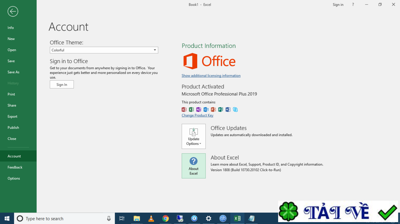Screen dimensions: 400x224
Task: Launch qBittorrent from the taskbar
Action: pos(223,218)
